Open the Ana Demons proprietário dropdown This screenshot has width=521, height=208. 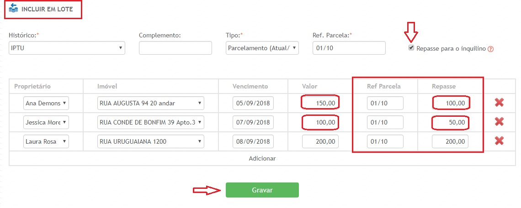(x=46, y=103)
